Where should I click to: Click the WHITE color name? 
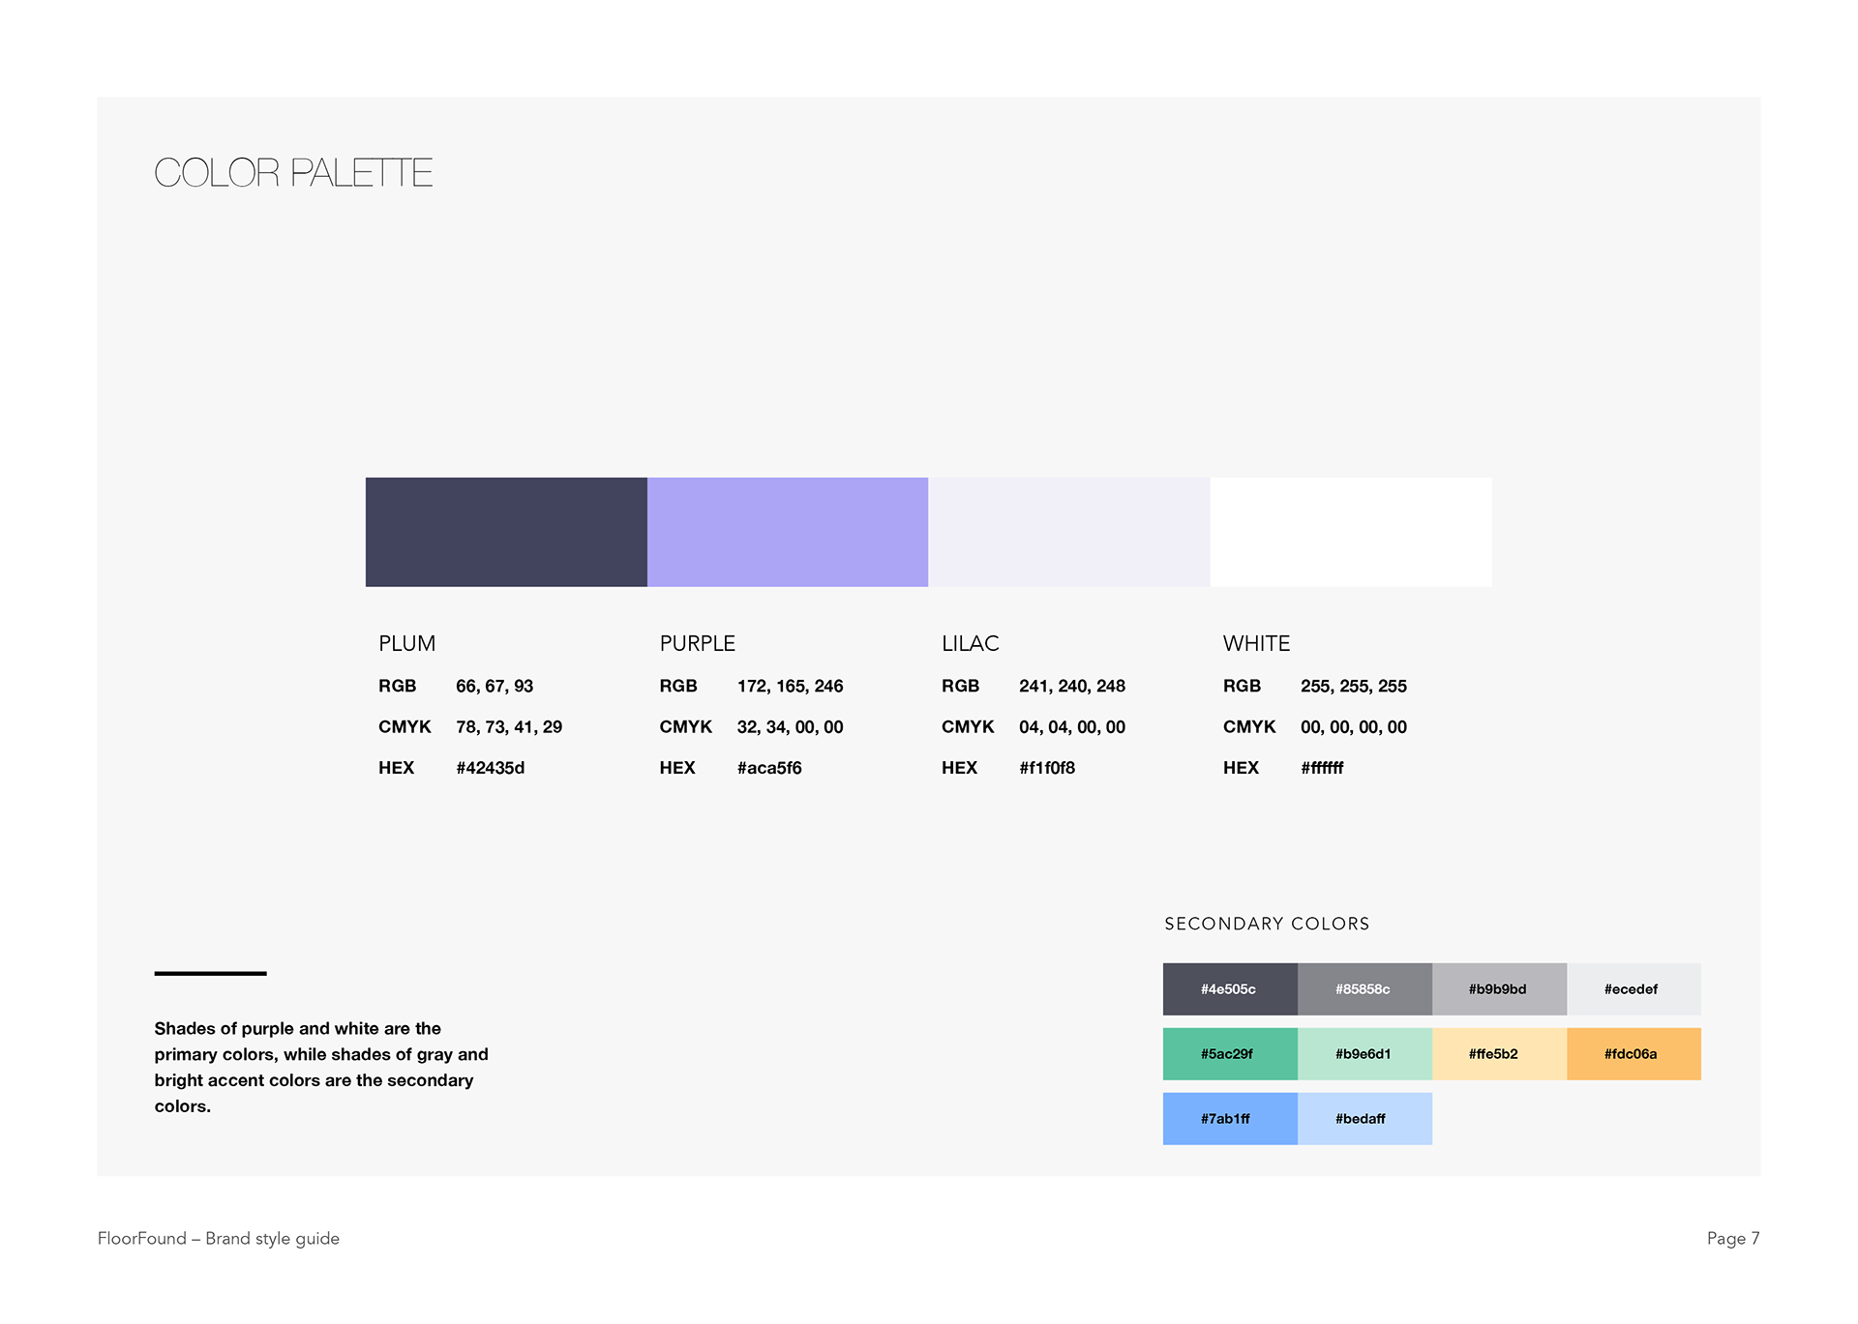point(1256,643)
